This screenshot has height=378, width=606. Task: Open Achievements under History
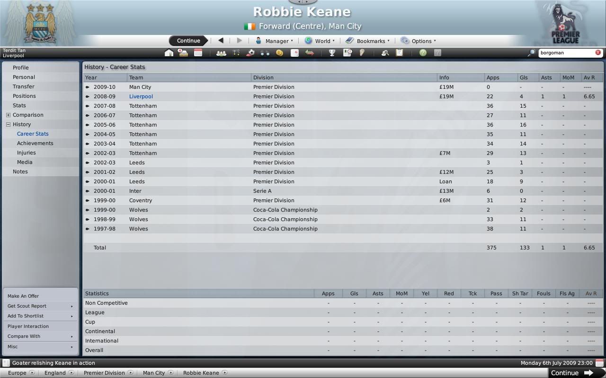click(35, 143)
